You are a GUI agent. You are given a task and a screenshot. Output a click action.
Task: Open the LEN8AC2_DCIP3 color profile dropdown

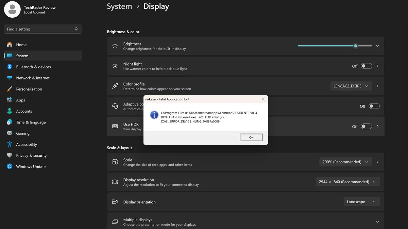point(351,86)
